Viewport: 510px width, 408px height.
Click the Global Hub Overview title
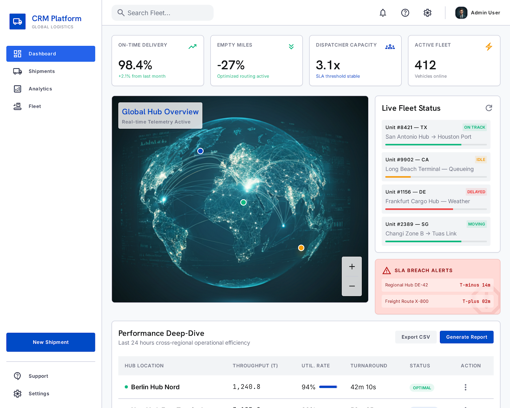click(x=160, y=112)
